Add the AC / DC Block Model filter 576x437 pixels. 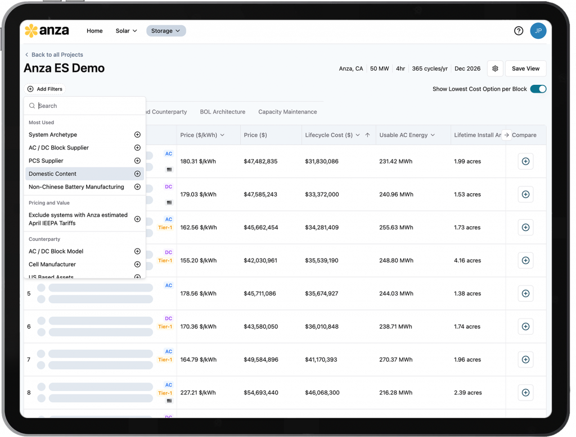pos(137,251)
